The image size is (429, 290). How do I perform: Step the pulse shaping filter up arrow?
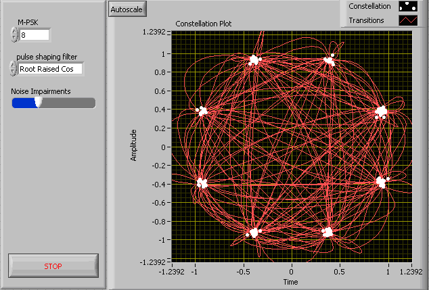(13, 65)
